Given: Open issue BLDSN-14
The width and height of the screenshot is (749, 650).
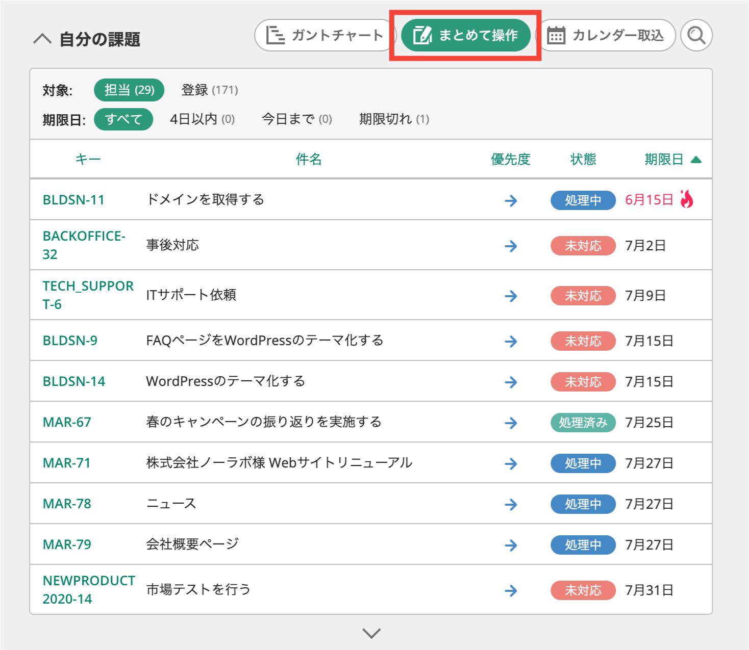Looking at the screenshot, I should [74, 381].
